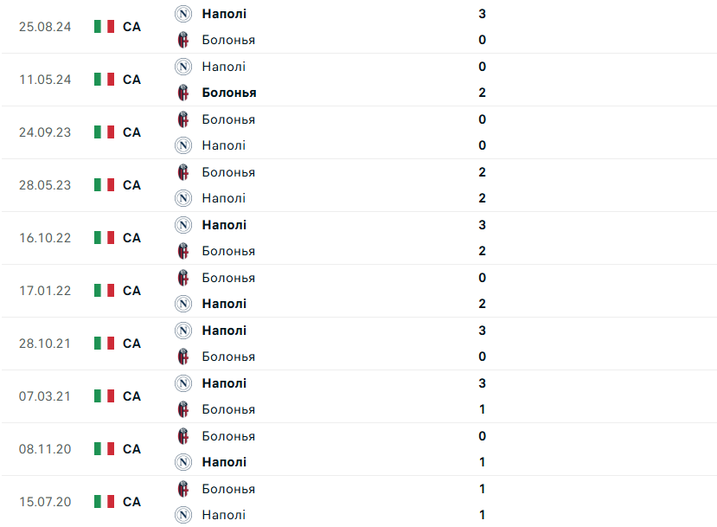Open bold Наполі team in 16.10.22 match

(224, 225)
